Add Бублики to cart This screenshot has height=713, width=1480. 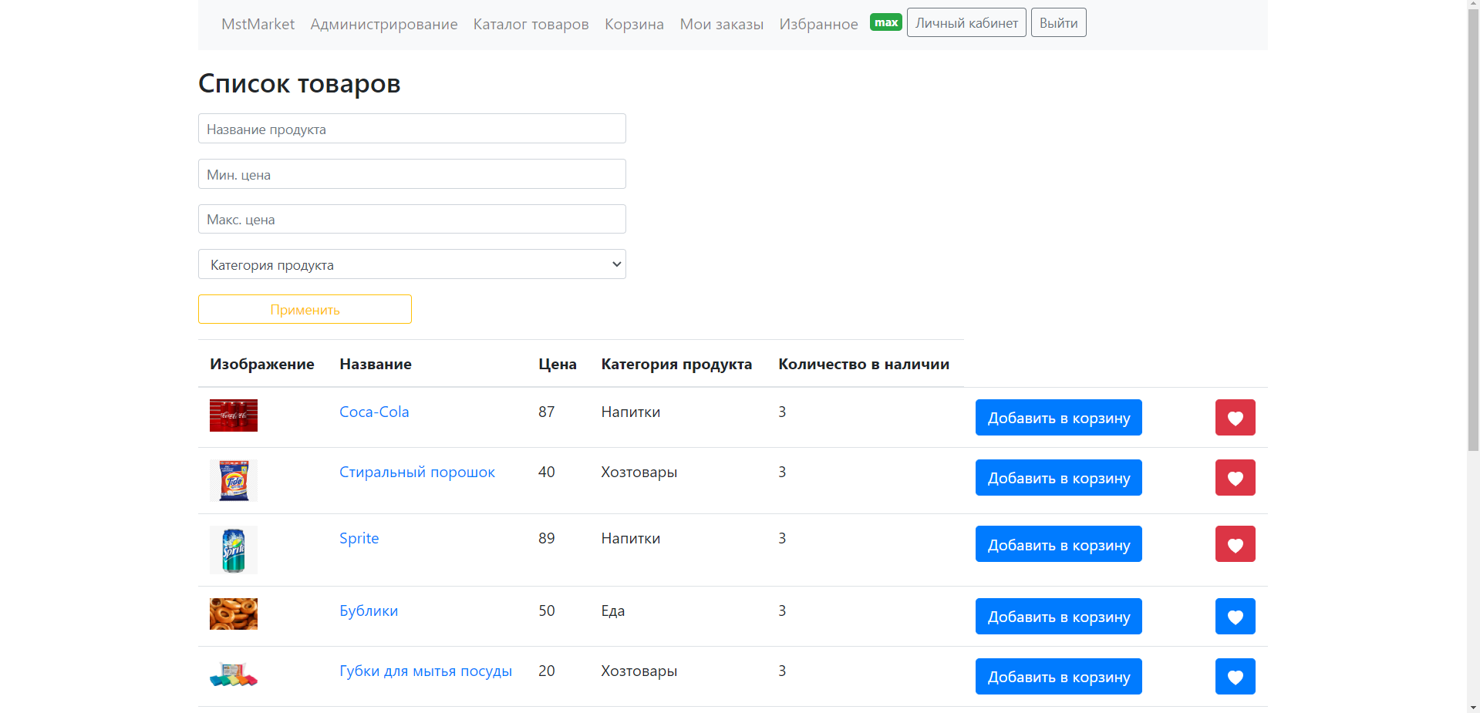(1058, 617)
